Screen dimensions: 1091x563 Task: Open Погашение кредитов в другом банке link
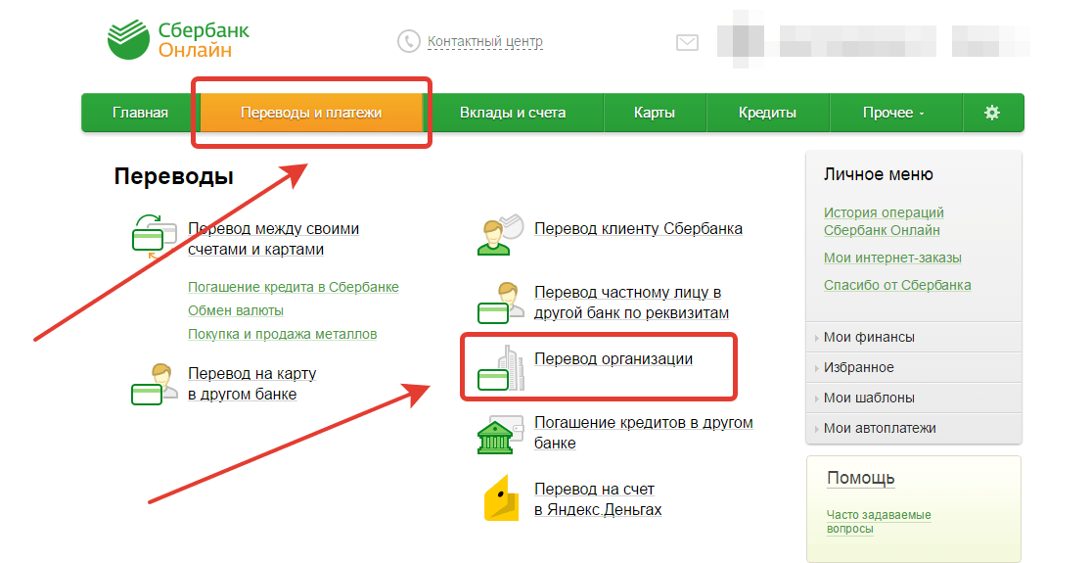tap(644, 433)
